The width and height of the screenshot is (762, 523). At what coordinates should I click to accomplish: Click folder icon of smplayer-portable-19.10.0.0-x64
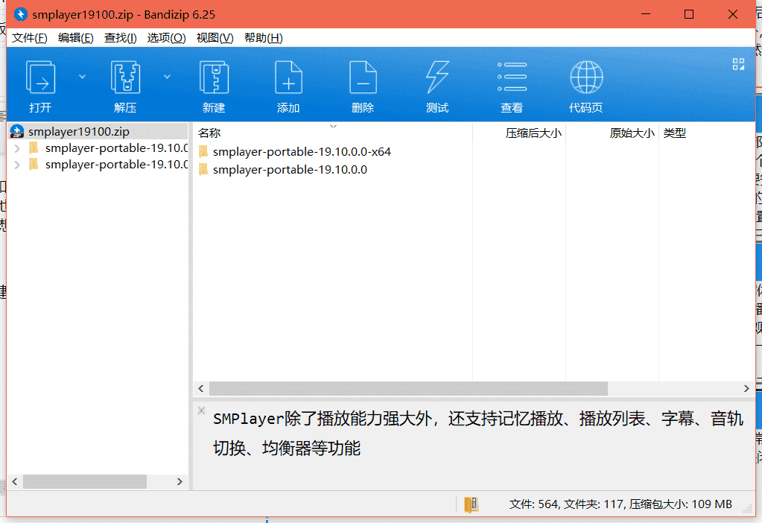tap(203, 152)
